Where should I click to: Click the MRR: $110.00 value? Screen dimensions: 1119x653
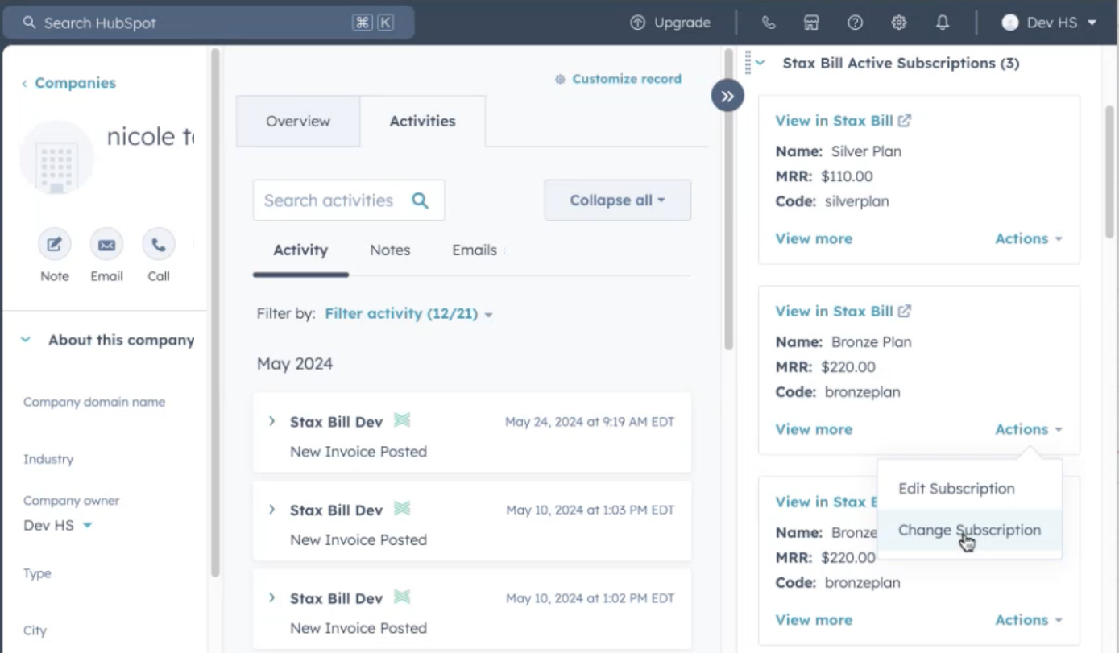[847, 176]
